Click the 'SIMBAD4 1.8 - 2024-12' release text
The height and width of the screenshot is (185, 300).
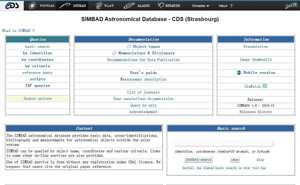click(256, 105)
